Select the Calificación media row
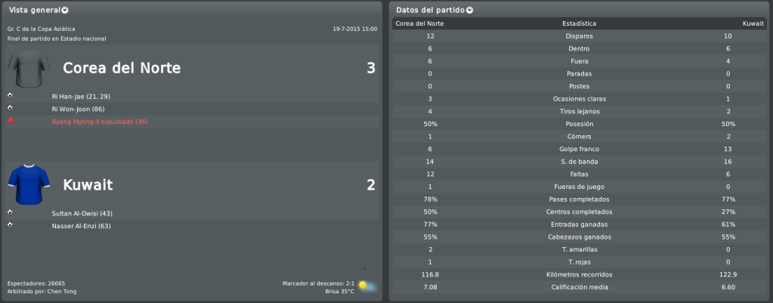 580,287
